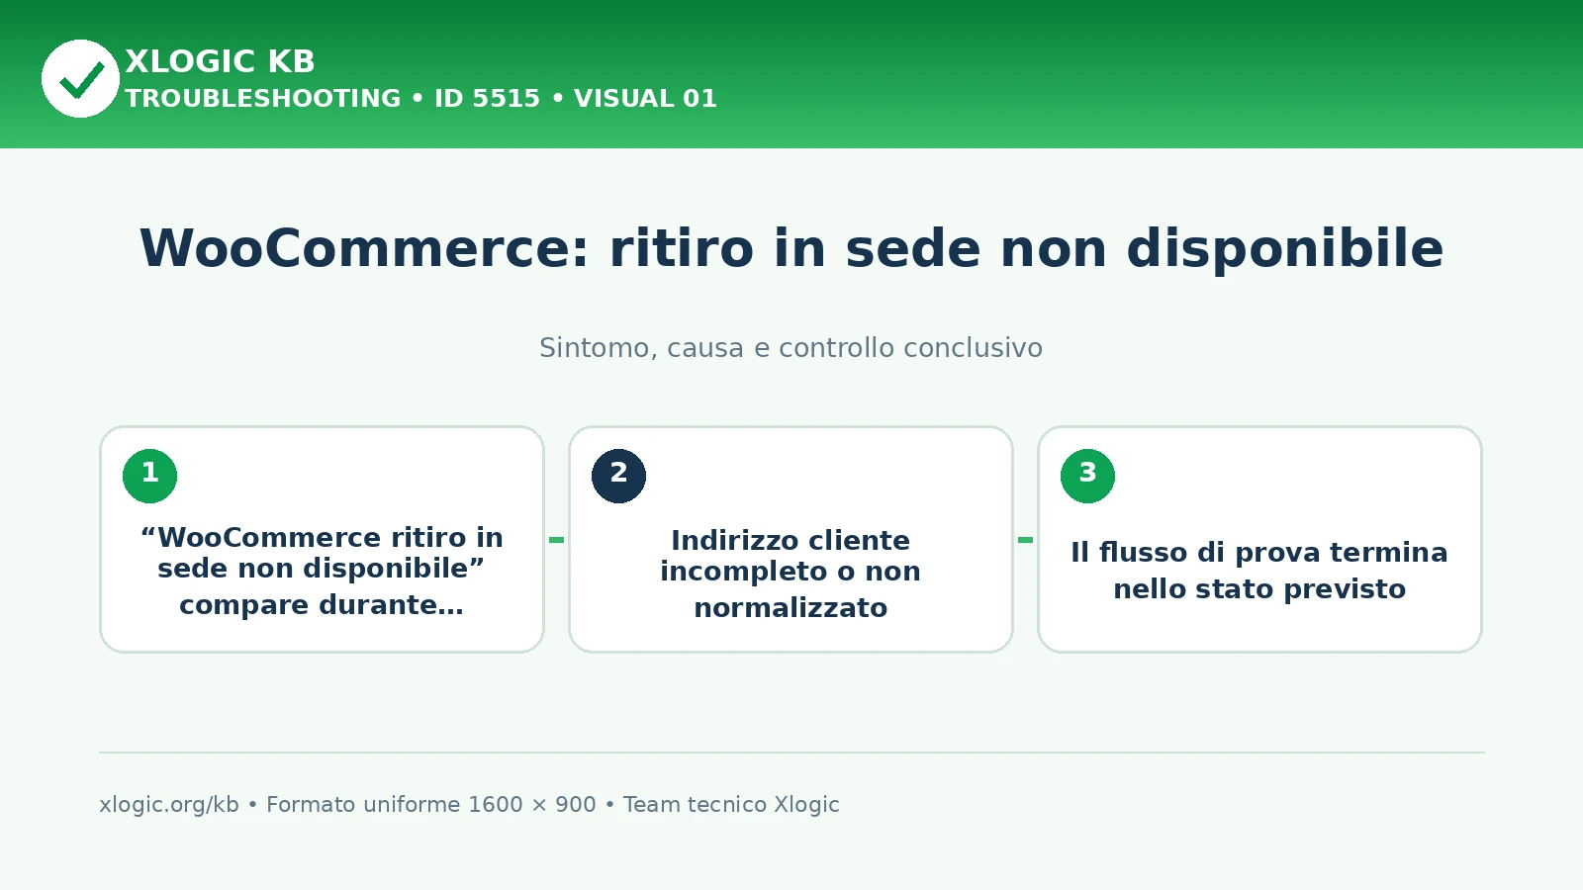Select card text 'Indirizzo cliente incompleto o non normalizzato'
This screenshot has width=1583, height=890.
pos(791,574)
